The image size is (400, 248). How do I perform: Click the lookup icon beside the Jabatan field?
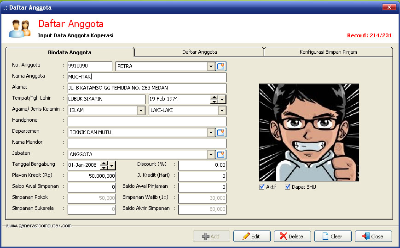[221, 155]
